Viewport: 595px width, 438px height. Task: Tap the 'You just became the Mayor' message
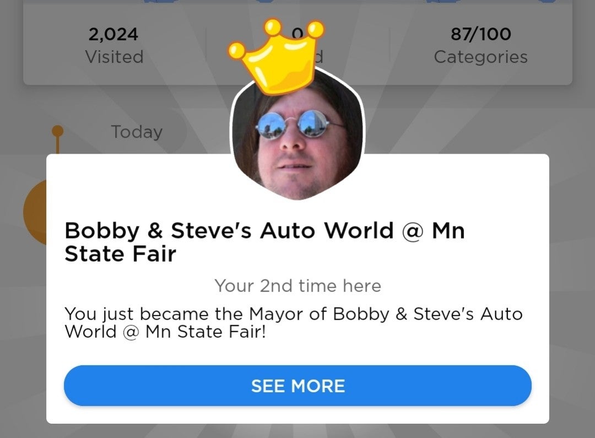coord(293,323)
